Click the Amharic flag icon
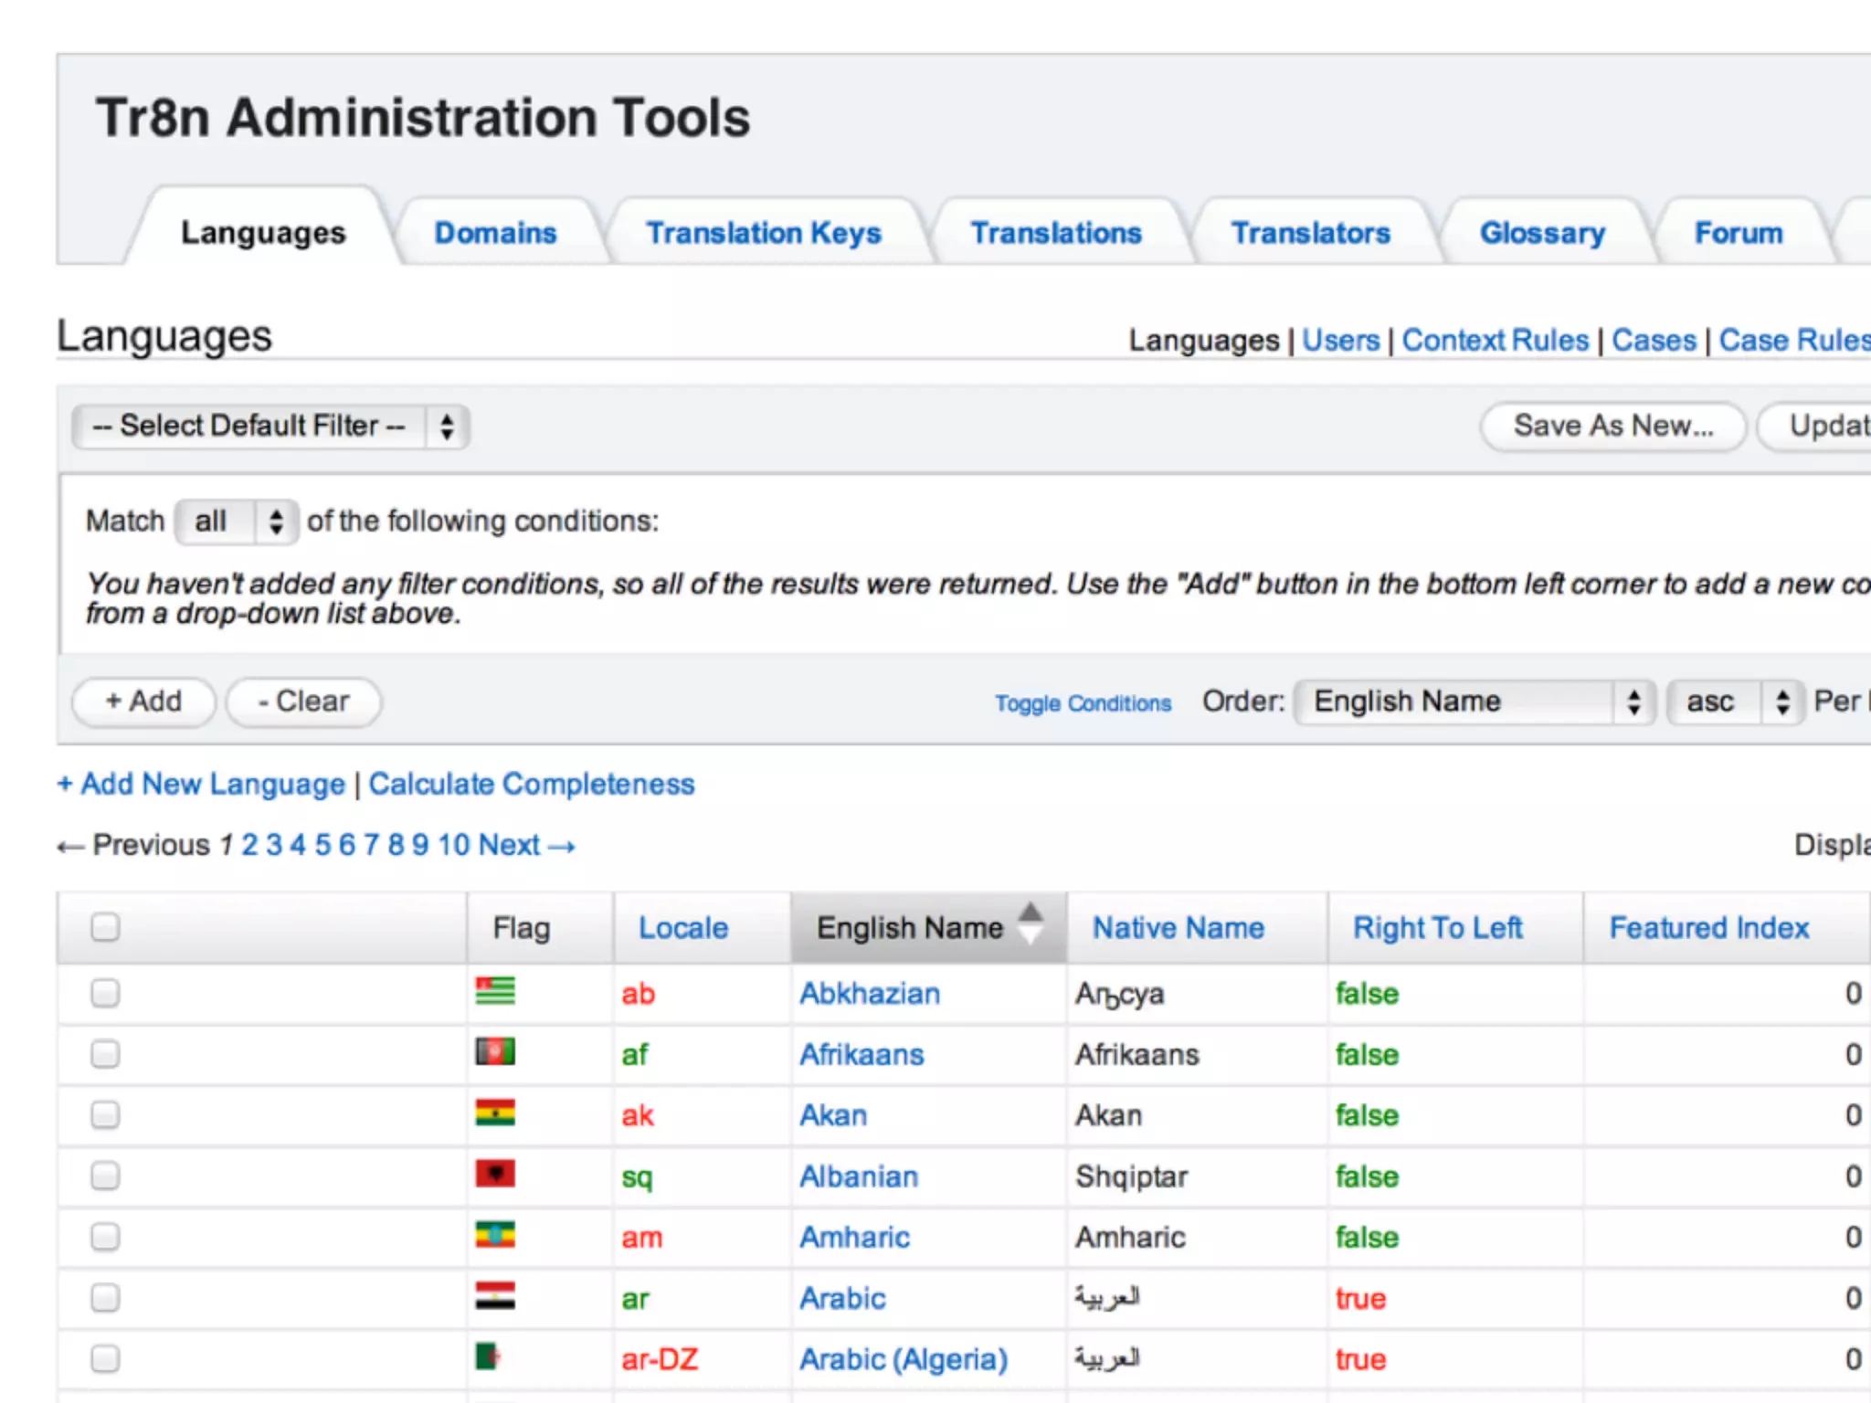1871x1403 pixels. 495,1235
